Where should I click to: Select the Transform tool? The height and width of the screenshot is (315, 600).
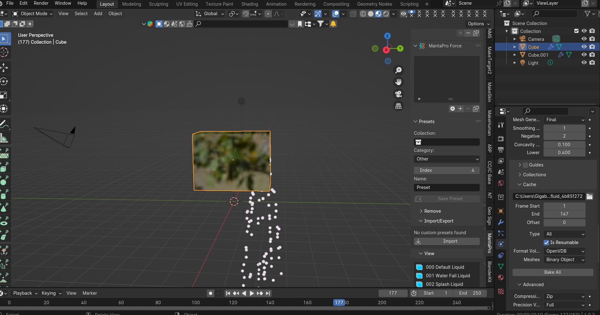pos(4,109)
